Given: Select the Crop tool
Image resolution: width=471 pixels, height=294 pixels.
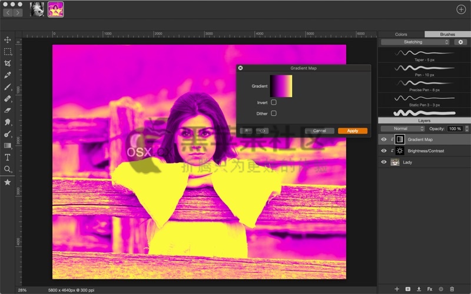Looking at the screenshot, I should [x=8, y=64].
